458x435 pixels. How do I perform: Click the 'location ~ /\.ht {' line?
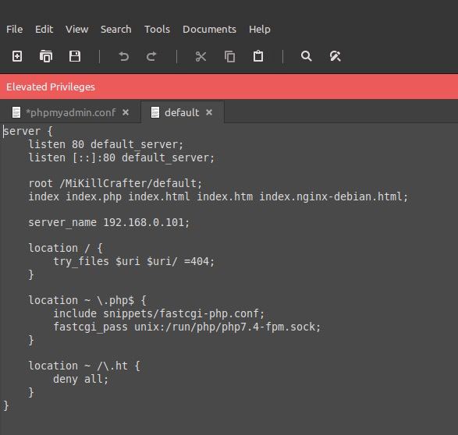(84, 366)
